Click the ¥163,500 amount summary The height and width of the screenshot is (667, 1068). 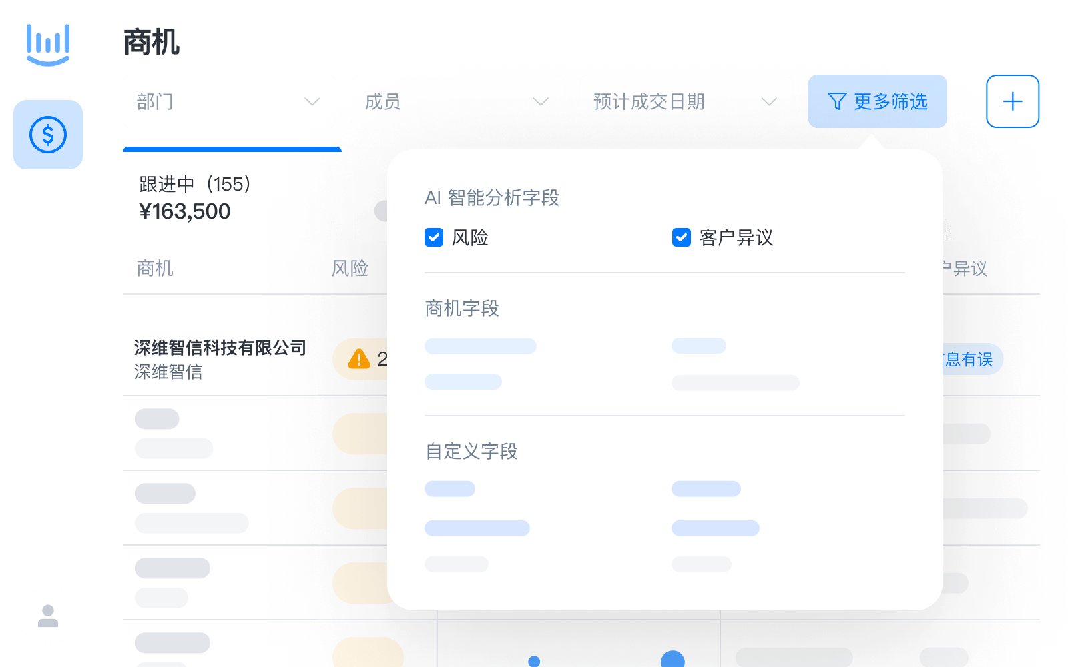pyautogui.click(x=184, y=211)
